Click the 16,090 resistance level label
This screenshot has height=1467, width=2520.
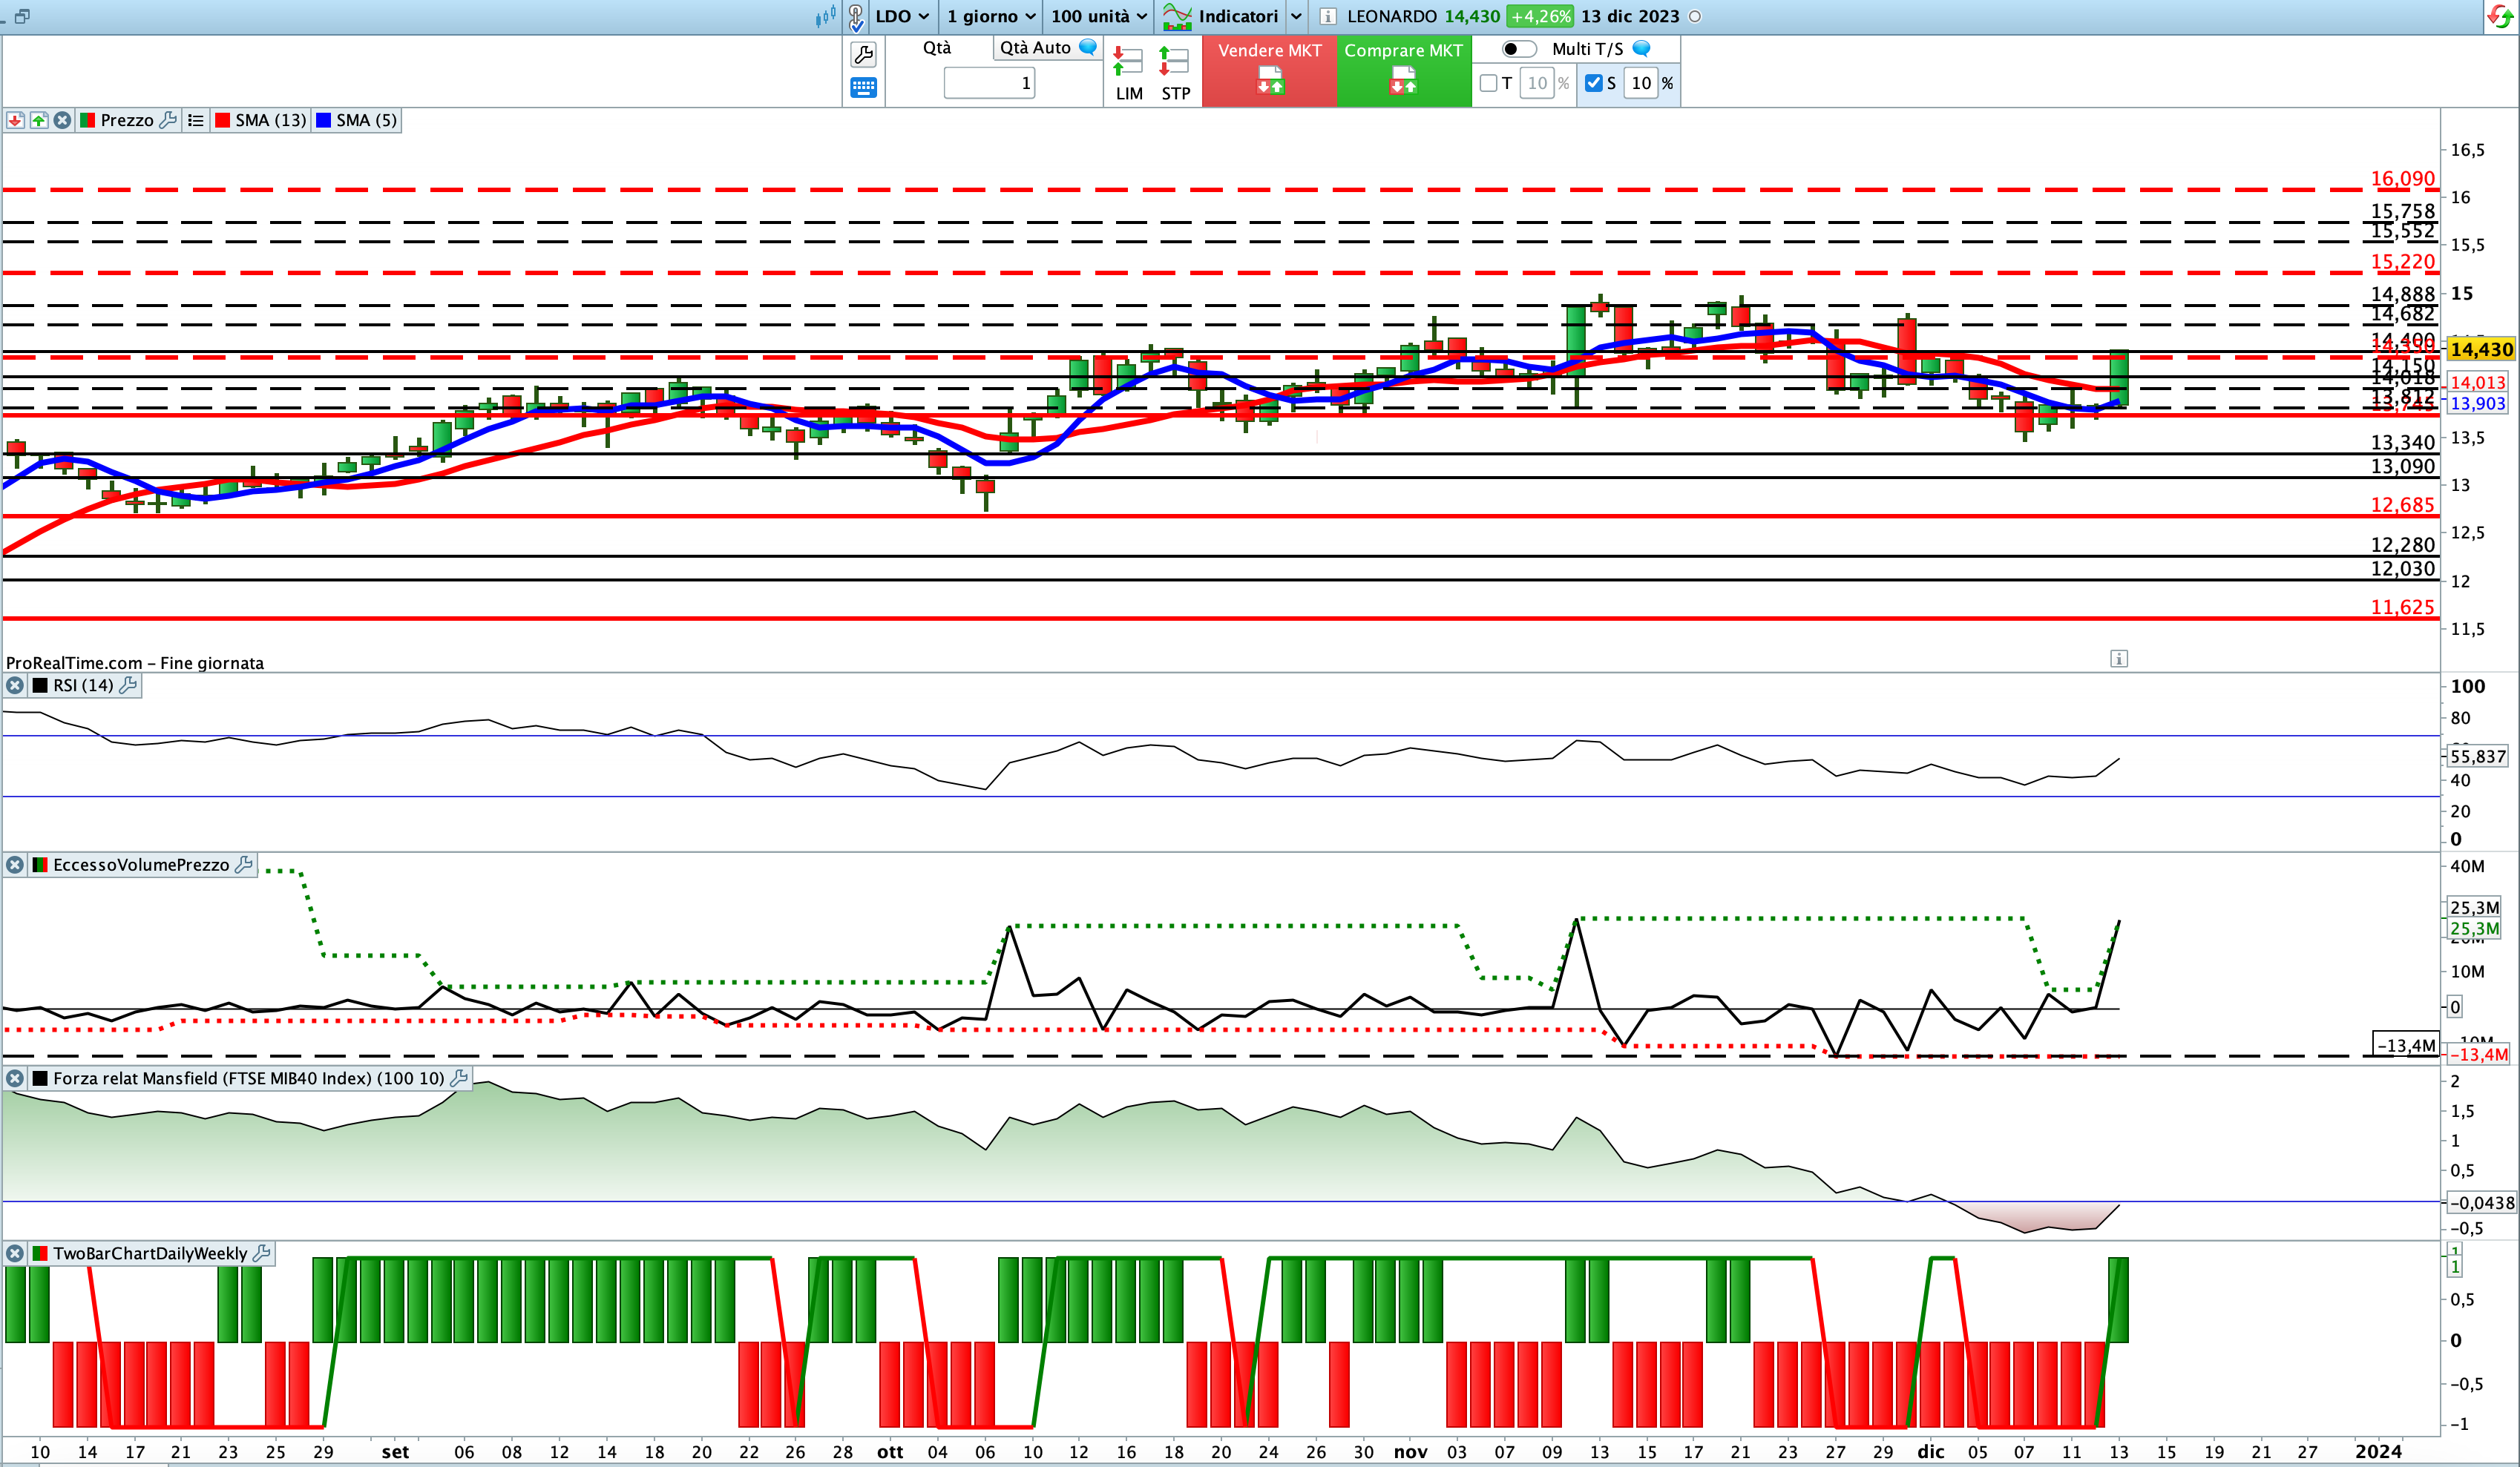pos(2403,179)
